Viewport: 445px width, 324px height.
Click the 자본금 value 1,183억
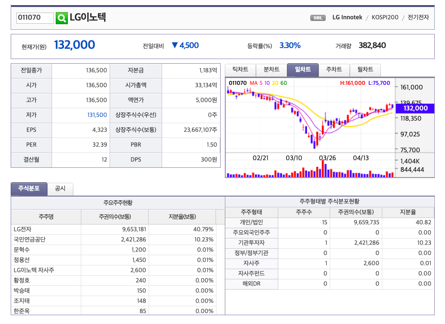tap(208, 70)
